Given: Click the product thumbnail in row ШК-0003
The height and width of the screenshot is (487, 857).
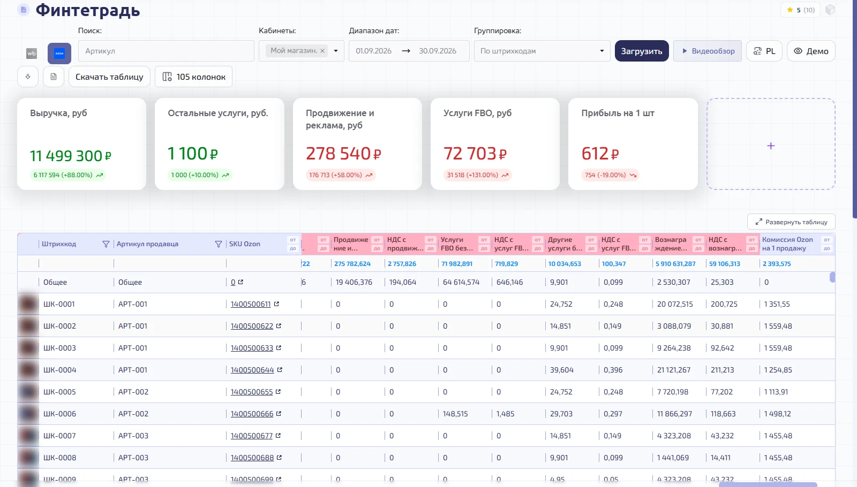Looking at the screenshot, I should [28, 348].
